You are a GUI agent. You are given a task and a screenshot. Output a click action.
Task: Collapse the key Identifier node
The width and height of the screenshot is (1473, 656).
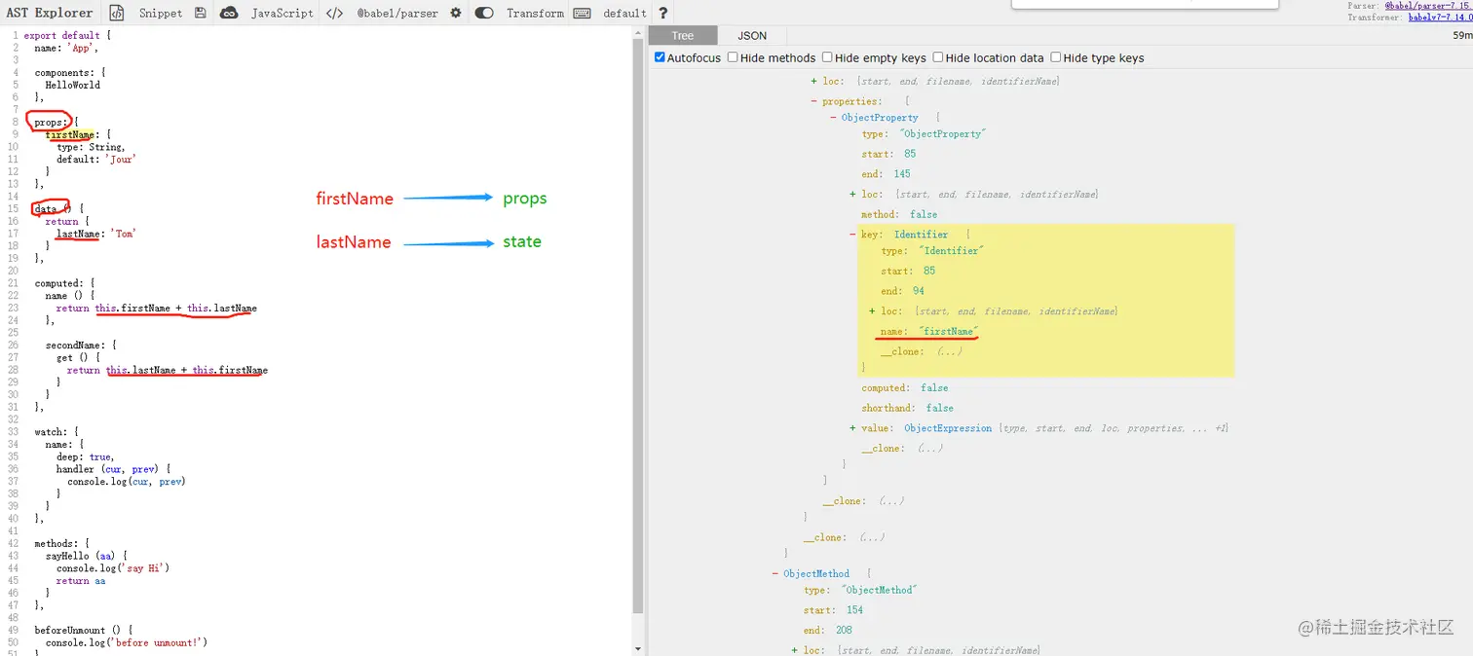coord(852,235)
